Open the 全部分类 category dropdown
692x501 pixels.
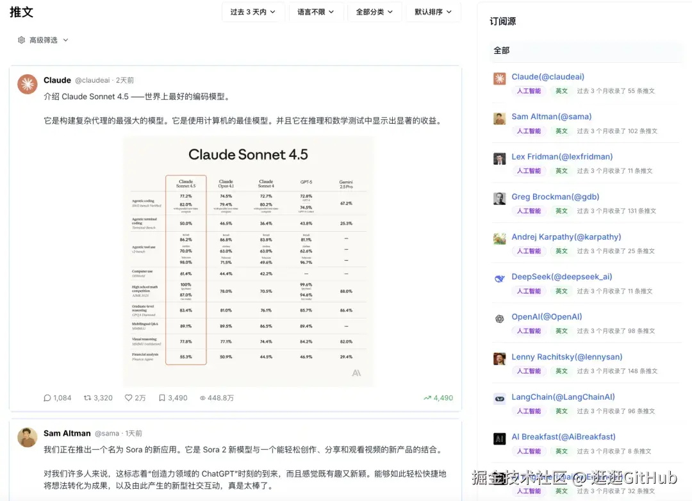point(374,12)
